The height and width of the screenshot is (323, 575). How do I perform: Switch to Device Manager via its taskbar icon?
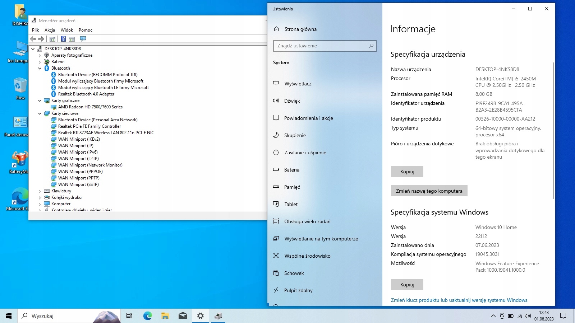click(218, 316)
